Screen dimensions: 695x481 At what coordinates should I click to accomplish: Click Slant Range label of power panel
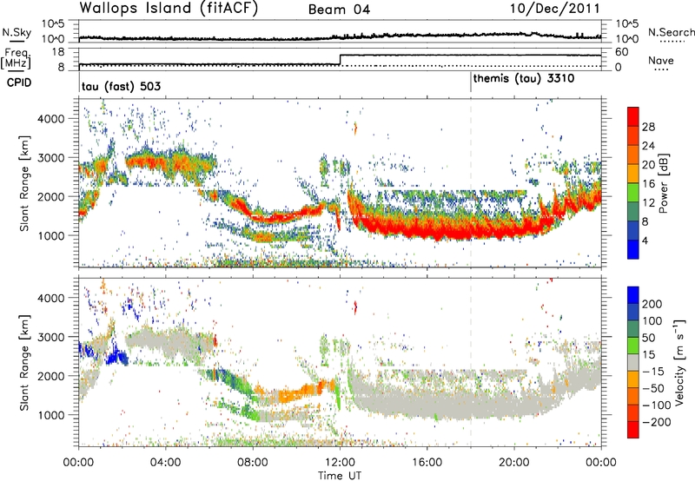[x=24, y=183]
